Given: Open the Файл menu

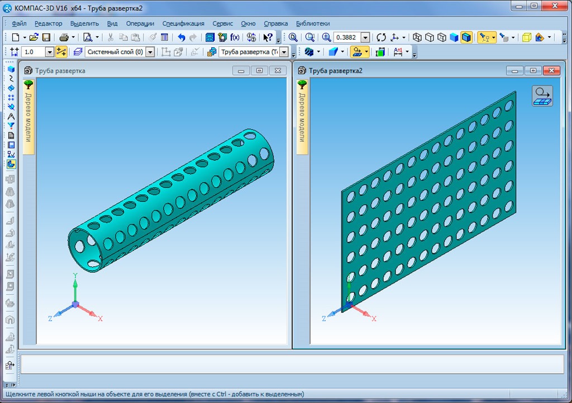Looking at the screenshot, I should [19, 23].
